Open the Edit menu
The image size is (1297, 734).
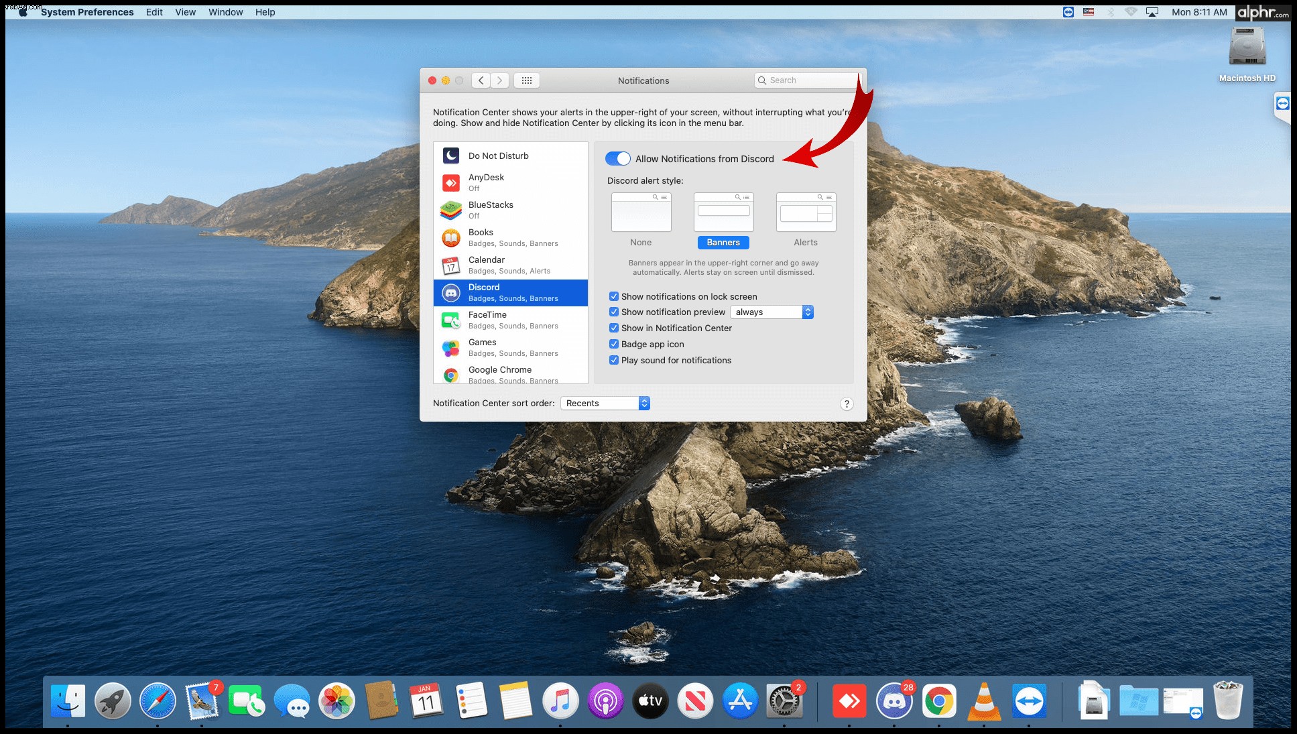coord(154,12)
